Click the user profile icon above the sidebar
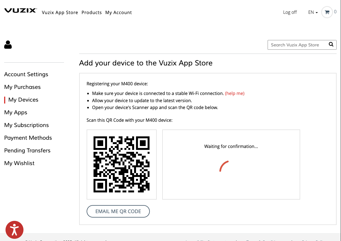This screenshot has width=341, height=241. [8, 45]
